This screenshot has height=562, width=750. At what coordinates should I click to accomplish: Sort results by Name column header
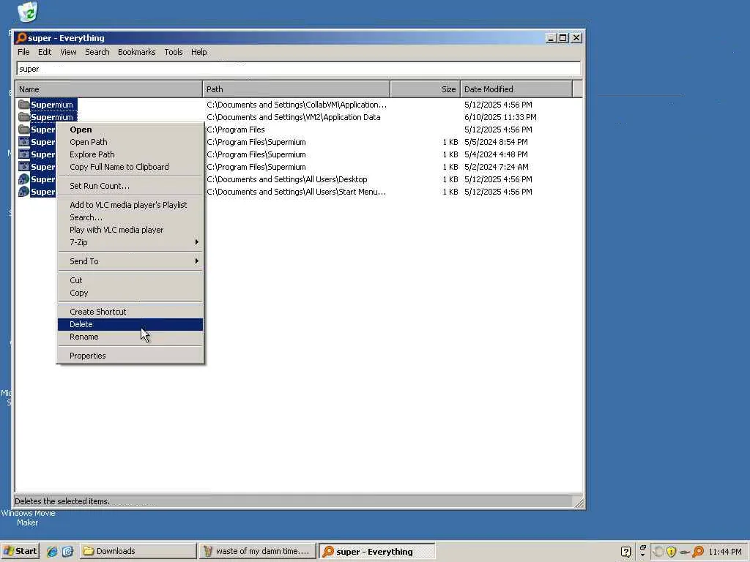[x=109, y=89]
